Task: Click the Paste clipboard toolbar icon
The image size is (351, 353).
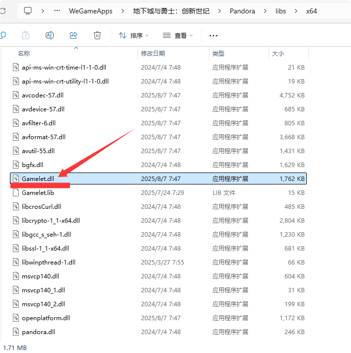Action: [26, 35]
